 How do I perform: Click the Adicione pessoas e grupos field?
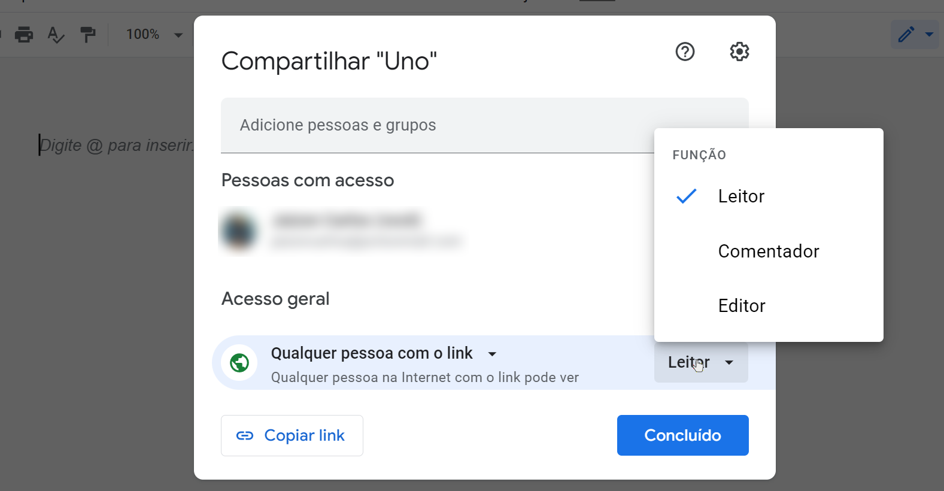[419, 125]
